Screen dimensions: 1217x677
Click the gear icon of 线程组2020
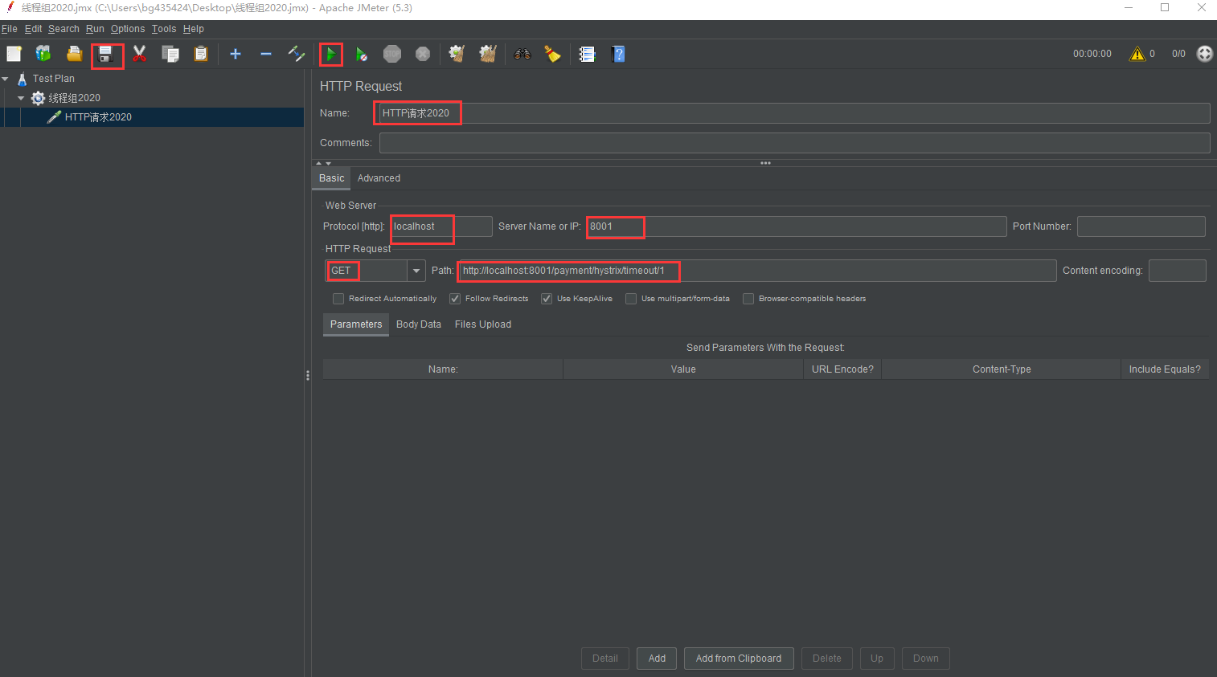(38, 98)
